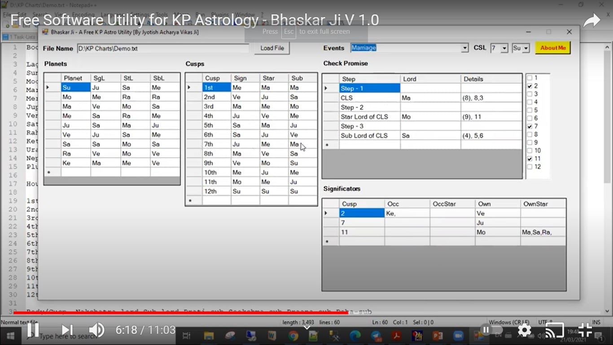The width and height of the screenshot is (613, 345).
Task: Open the video settings gear
Action: tap(524, 330)
